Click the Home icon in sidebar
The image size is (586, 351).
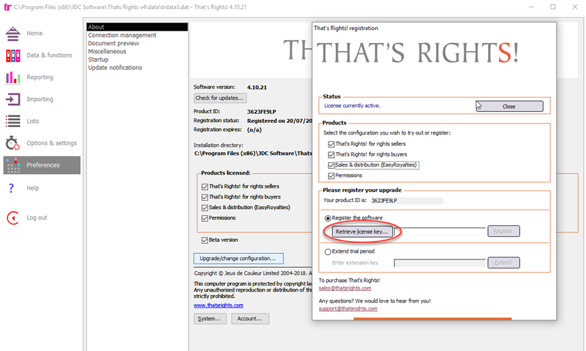click(13, 33)
